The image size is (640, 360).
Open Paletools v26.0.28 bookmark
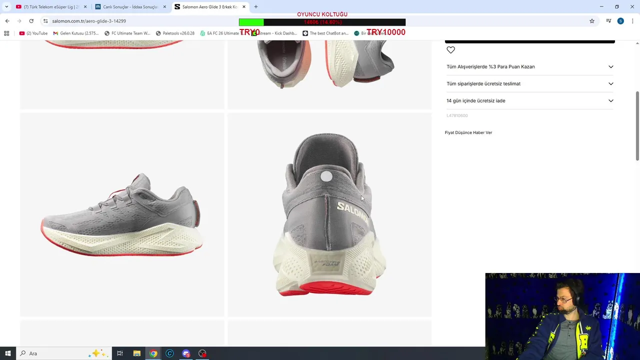(175, 33)
